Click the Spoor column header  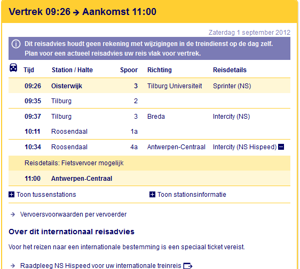pos(129,70)
